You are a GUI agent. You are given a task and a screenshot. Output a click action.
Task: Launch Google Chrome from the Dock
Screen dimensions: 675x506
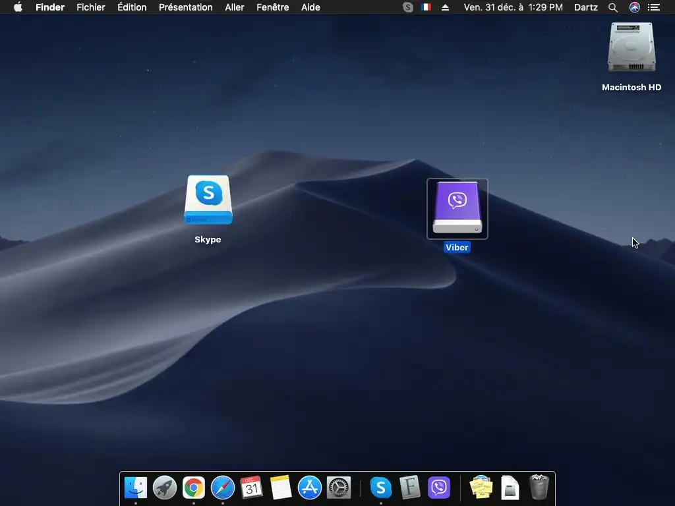coord(194,488)
